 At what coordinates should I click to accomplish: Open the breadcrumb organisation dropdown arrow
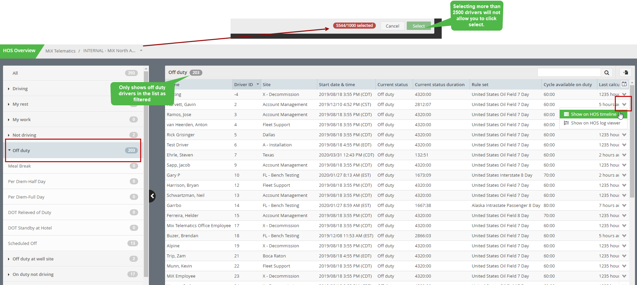coord(141,50)
